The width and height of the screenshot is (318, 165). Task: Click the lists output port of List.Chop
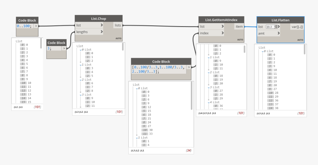(x=118, y=25)
